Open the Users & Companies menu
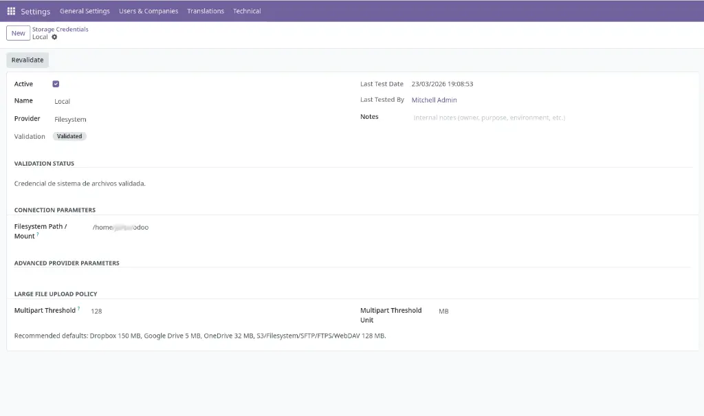This screenshot has height=416, width=704. pyautogui.click(x=148, y=11)
